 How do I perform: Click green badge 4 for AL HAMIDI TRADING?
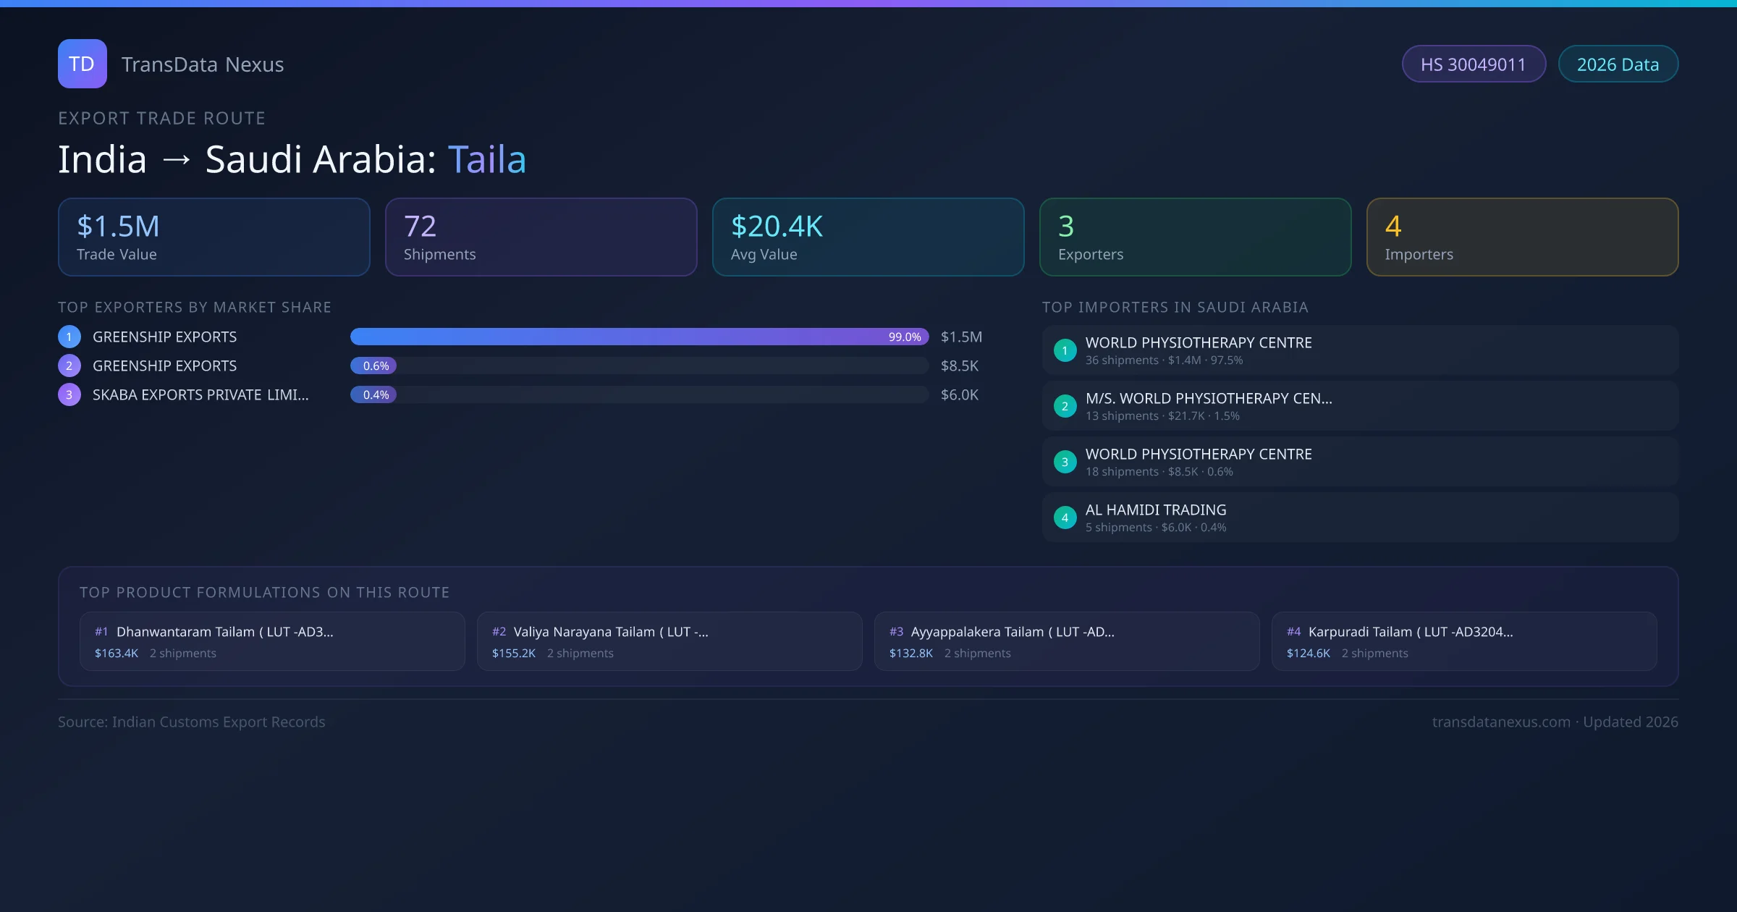click(1065, 518)
